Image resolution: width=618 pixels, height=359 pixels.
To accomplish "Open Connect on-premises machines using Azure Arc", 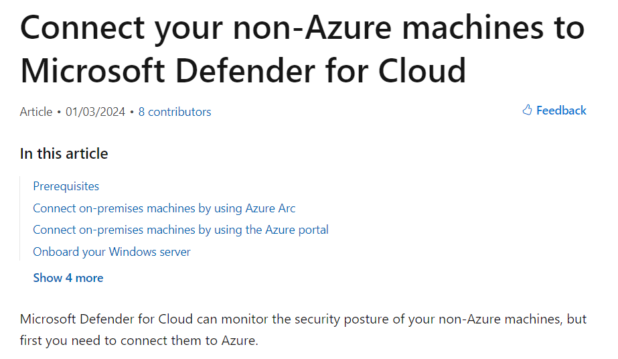I will 164,208.
